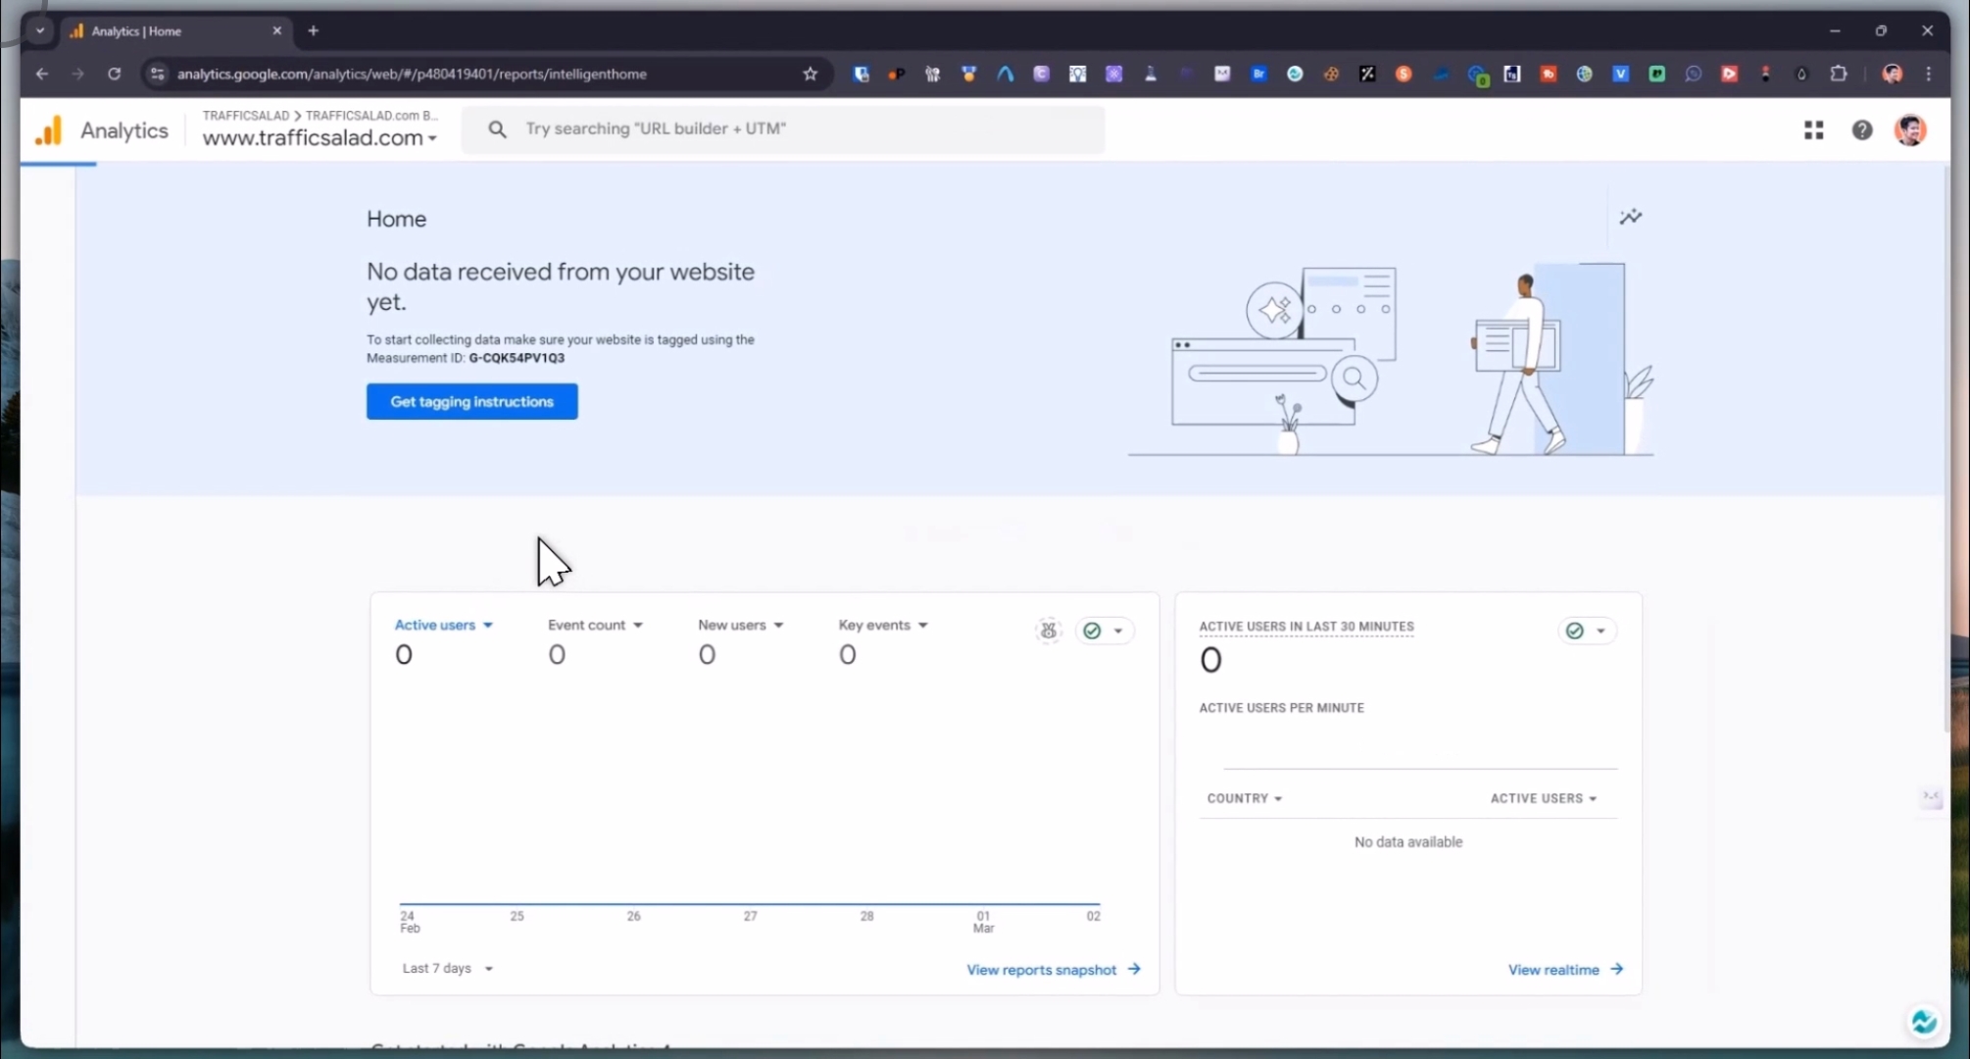Click the browser address bar URL

[x=412, y=74]
